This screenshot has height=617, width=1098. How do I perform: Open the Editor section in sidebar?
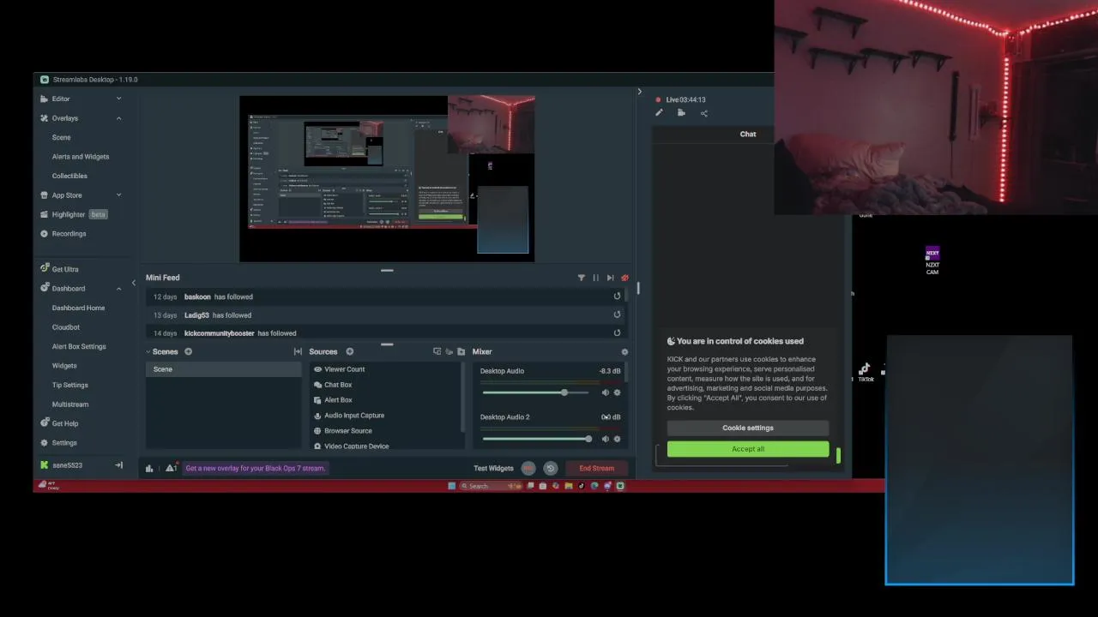click(61, 99)
